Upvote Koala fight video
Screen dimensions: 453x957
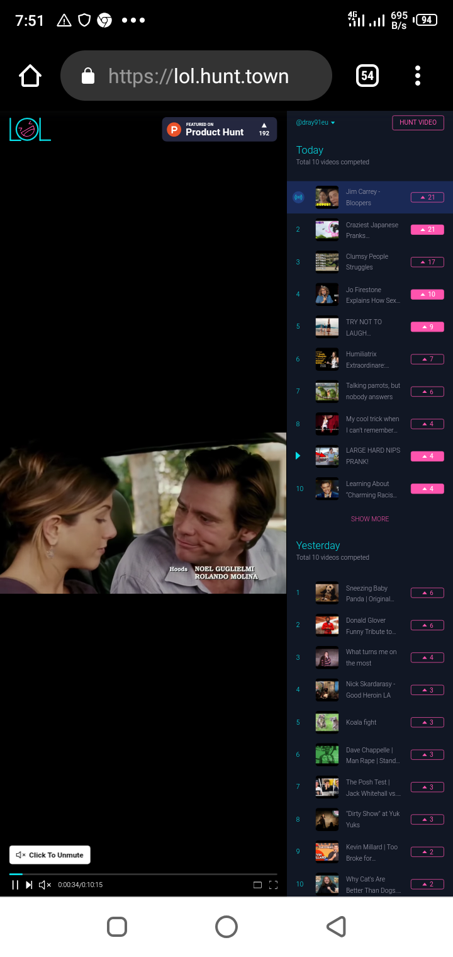point(427,722)
